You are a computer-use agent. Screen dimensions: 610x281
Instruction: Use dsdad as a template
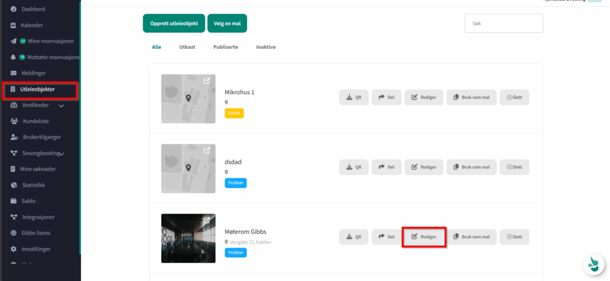(x=471, y=167)
